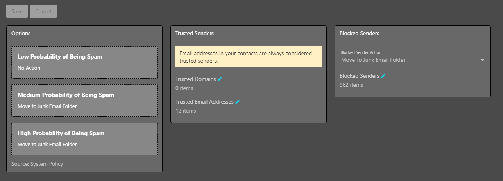Select the 'Move To Junk Email Folder' field

pos(408,60)
